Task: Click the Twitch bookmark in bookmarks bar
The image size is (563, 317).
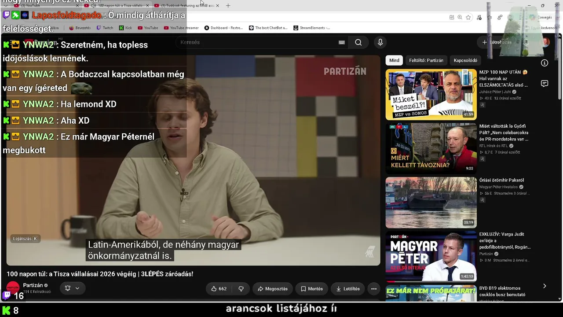Action: click(105, 28)
